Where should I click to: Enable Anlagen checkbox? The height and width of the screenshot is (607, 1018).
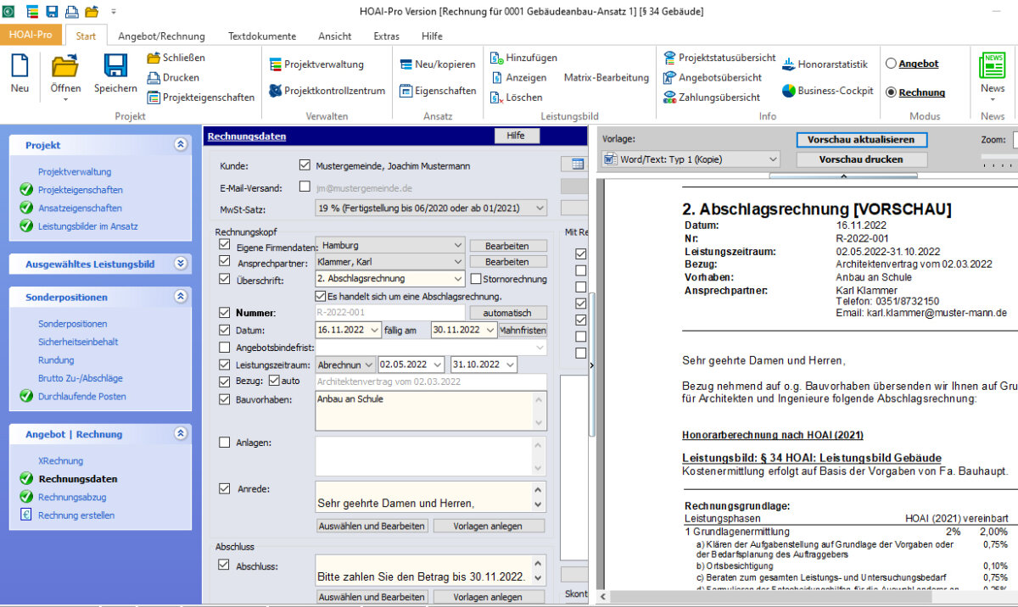click(x=225, y=442)
